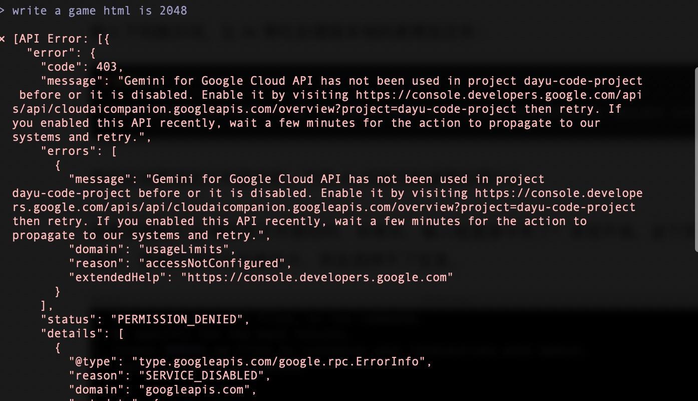
Task: Select the "googleapis.com" domain value
Action: coord(194,389)
